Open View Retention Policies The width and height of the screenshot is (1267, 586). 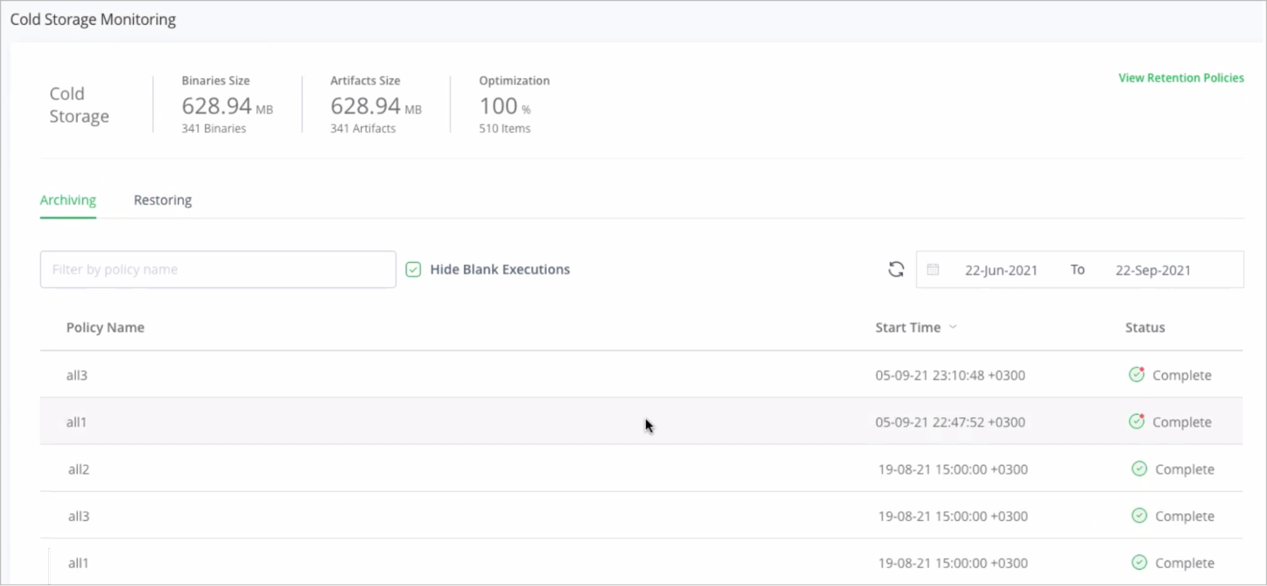click(1181, 77)
